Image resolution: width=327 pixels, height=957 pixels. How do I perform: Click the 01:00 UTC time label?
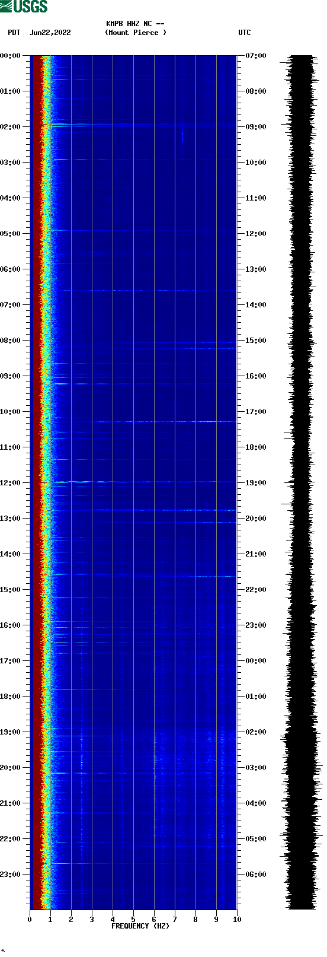click(256, 697)
